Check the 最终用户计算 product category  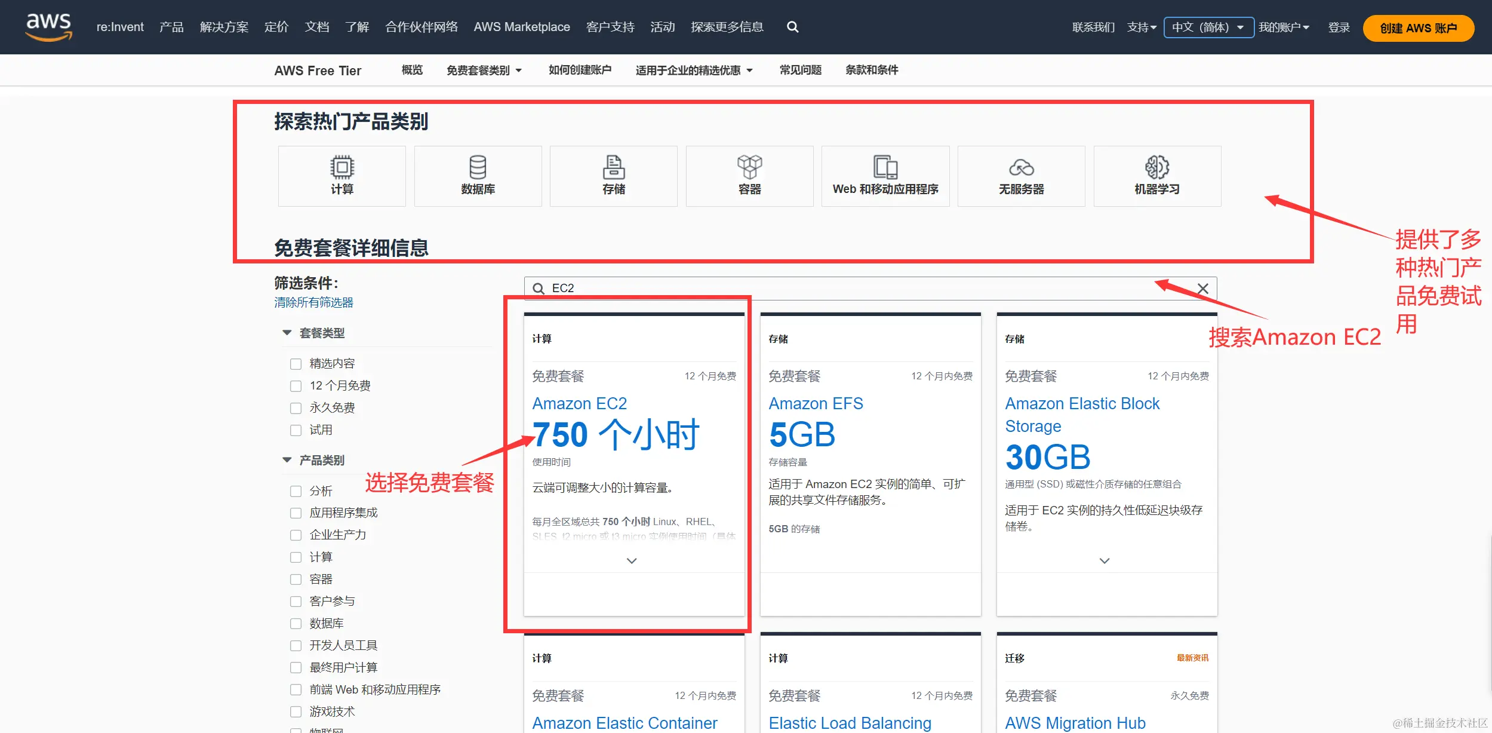[296, 668]
